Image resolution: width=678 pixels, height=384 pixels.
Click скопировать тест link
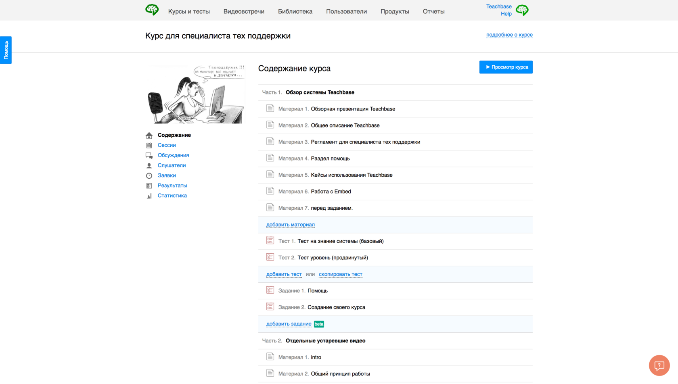coord(341,274)
